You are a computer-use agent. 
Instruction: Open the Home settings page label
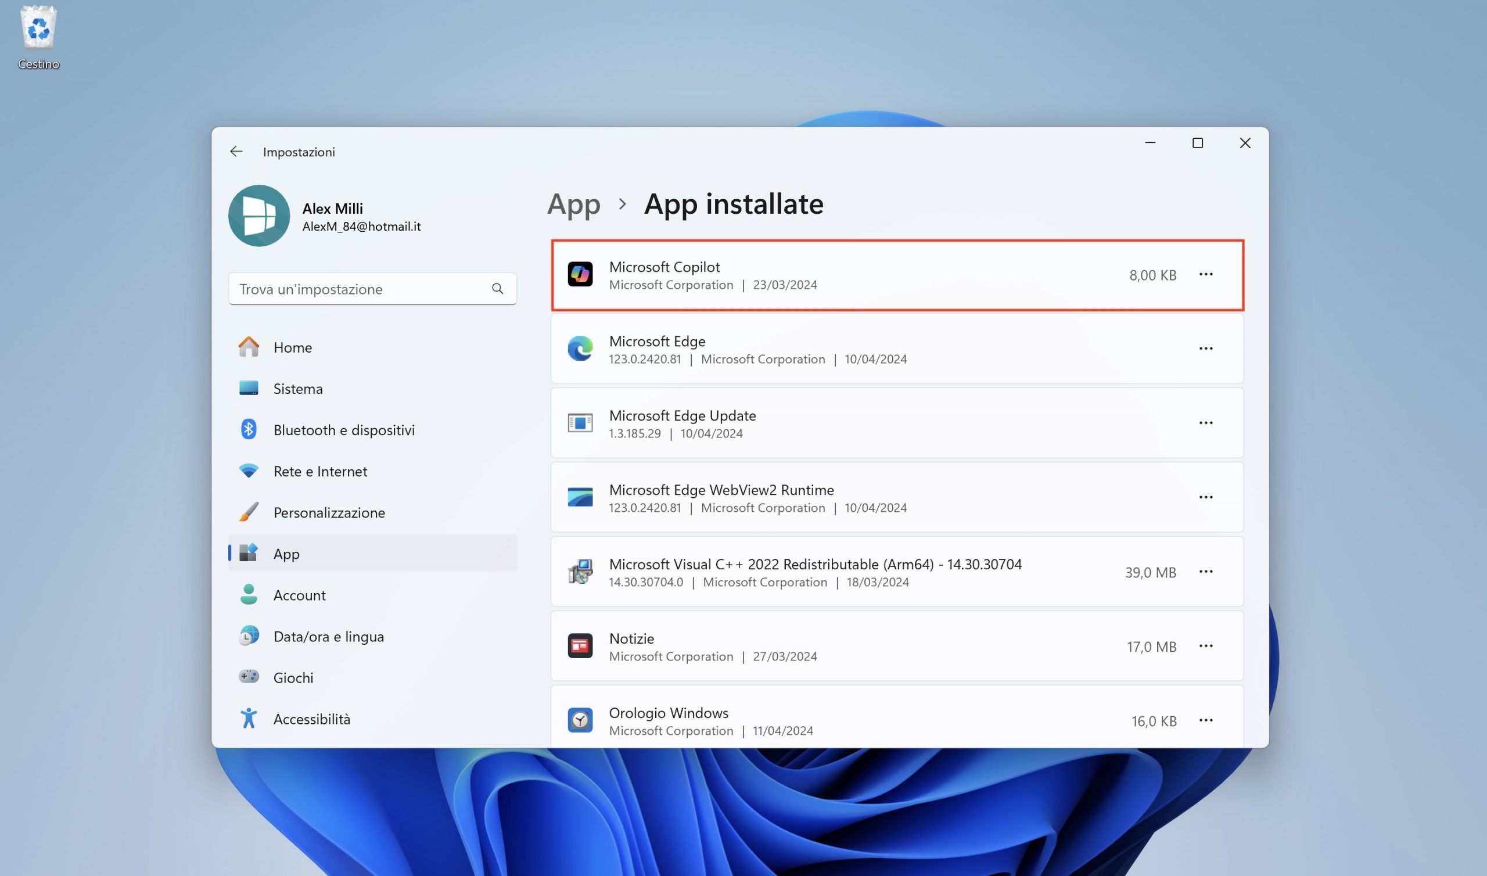click(x=293, y=348)
